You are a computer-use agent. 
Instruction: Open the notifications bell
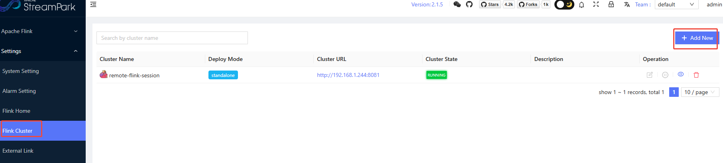tap(582, 5)
